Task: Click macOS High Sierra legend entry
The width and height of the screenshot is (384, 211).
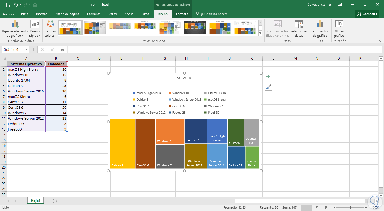Action: point(147,93)
